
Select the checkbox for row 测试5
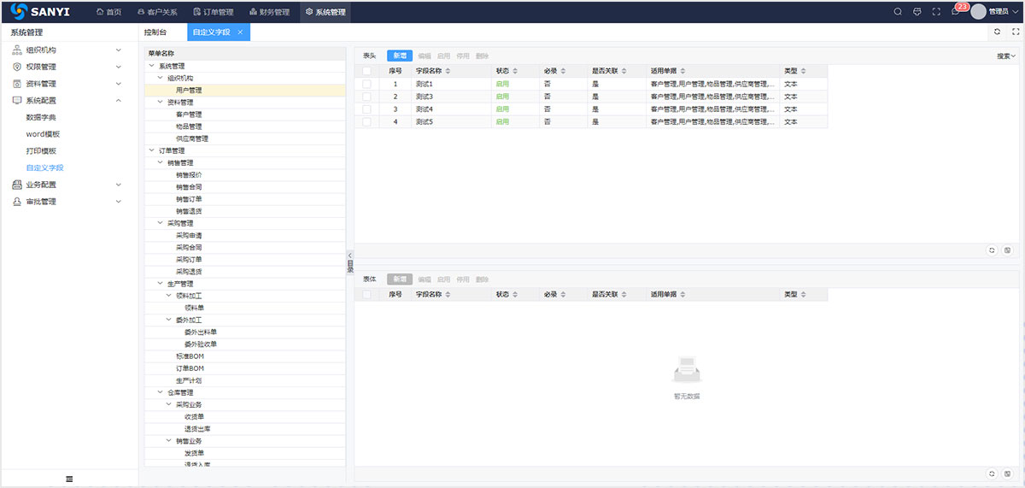[x=367, y=122]
